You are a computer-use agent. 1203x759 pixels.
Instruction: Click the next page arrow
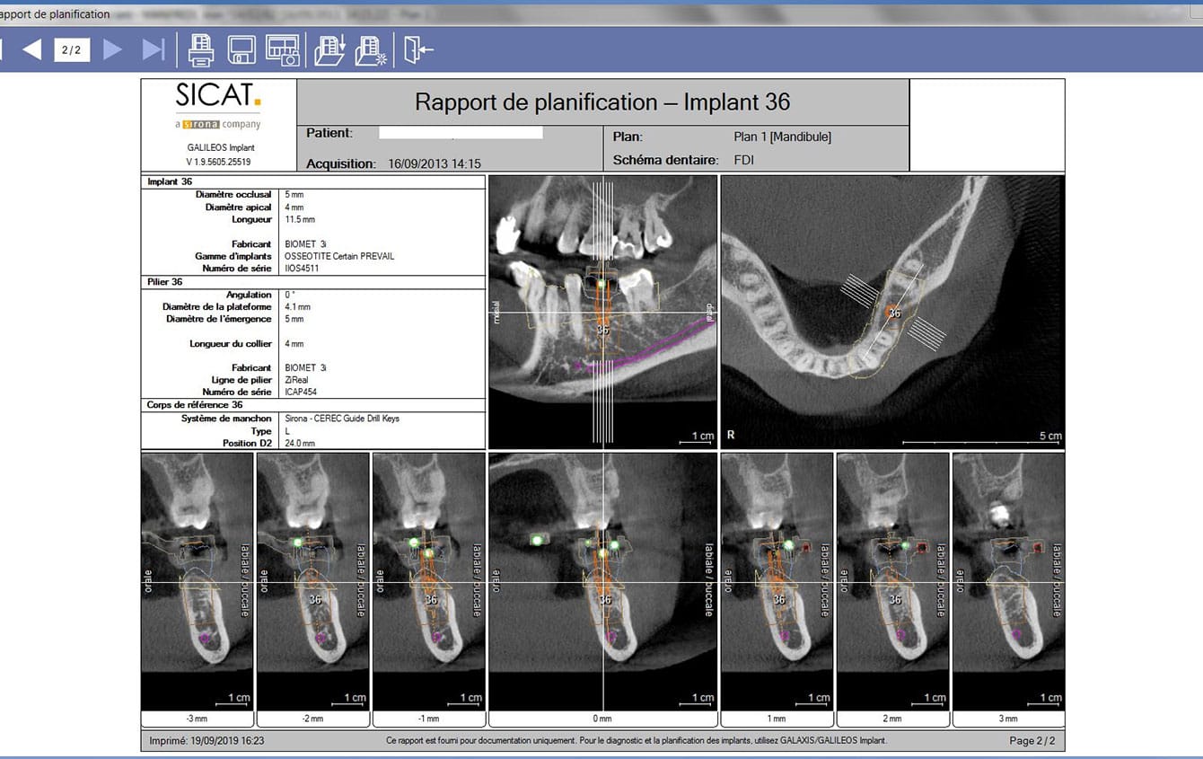click(112, 49)
